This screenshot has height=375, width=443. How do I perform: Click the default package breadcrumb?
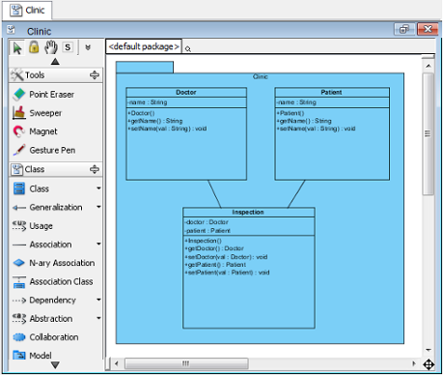click(144, 46)
